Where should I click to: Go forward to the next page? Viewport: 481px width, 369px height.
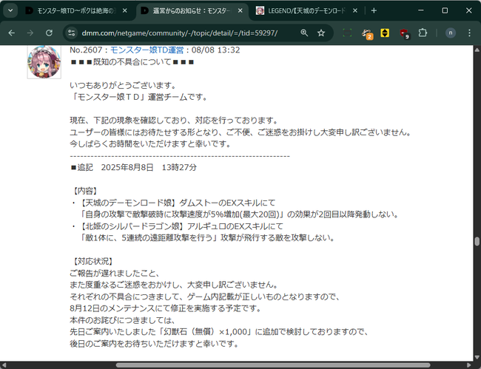tap(30, 33)
